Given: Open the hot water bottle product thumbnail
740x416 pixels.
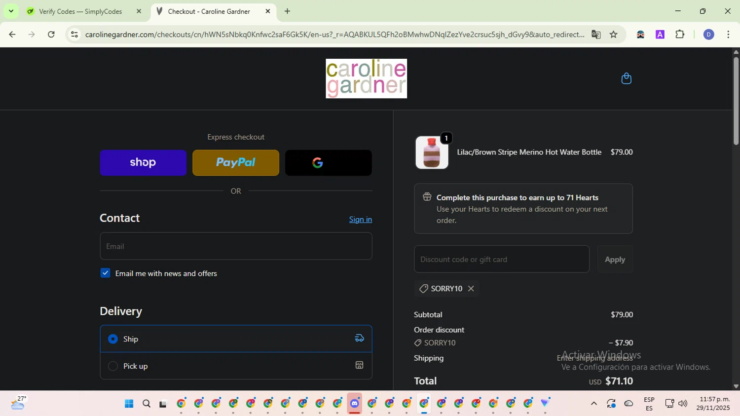Looking at the screenshot, I should coord(432,152).
